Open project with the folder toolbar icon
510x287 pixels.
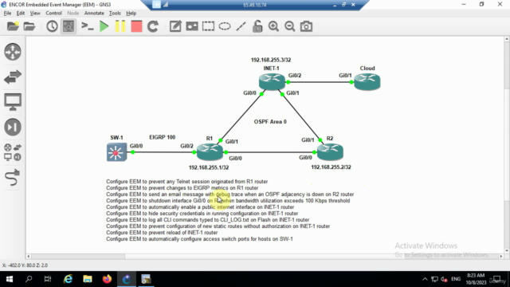coord(29,26)
